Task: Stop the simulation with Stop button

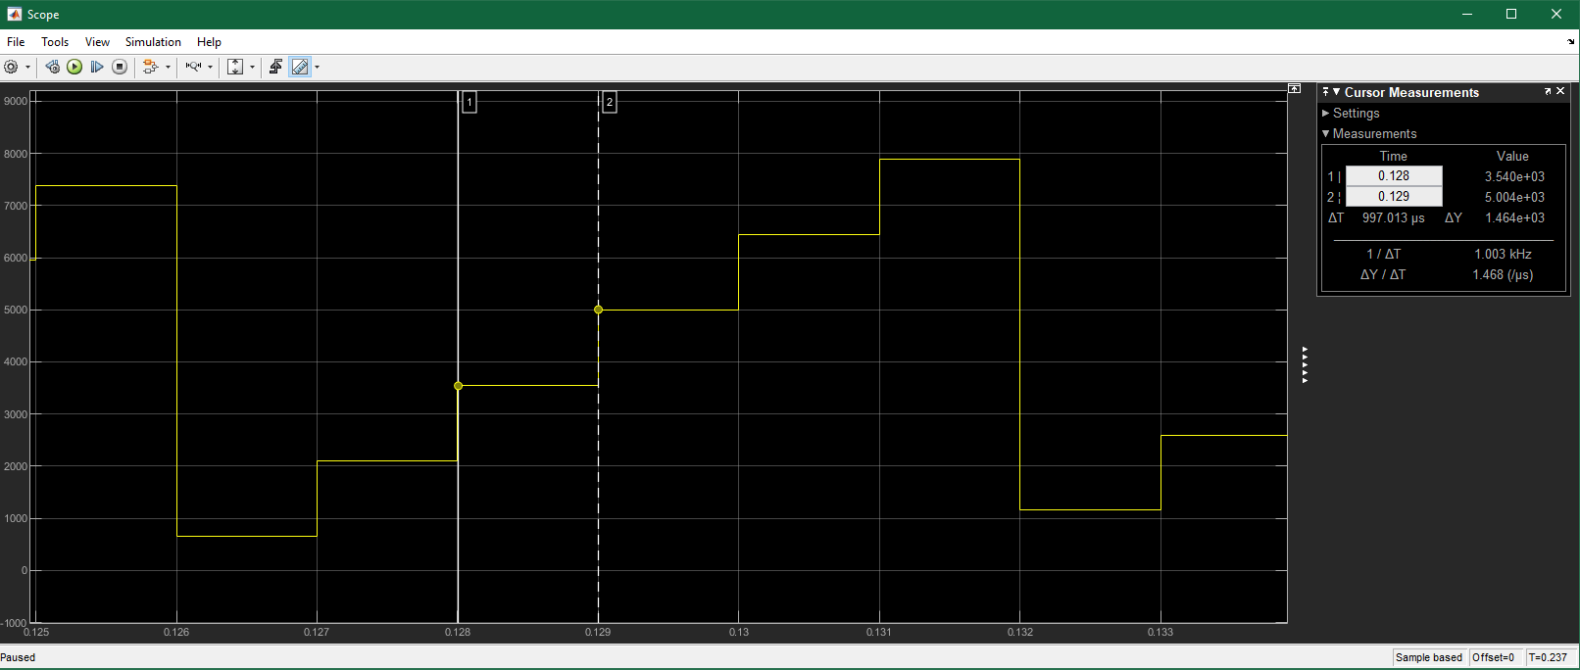Action: tap(120, 67)
